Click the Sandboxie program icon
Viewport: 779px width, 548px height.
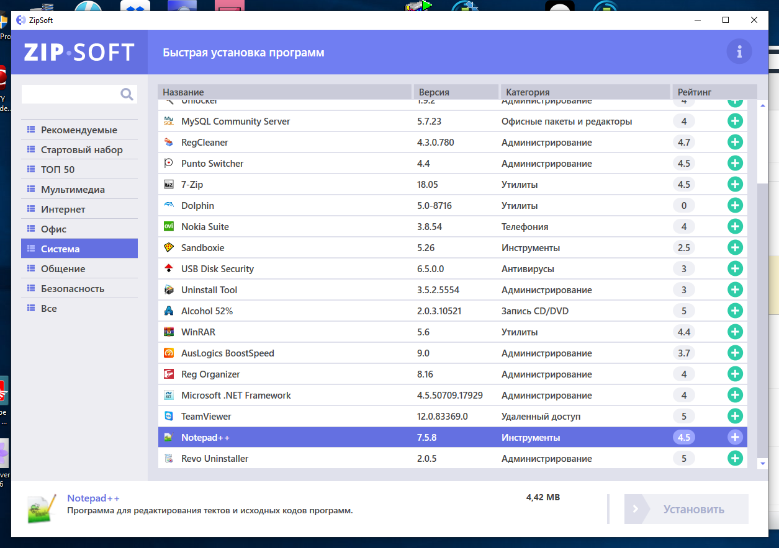coord(169,247)
